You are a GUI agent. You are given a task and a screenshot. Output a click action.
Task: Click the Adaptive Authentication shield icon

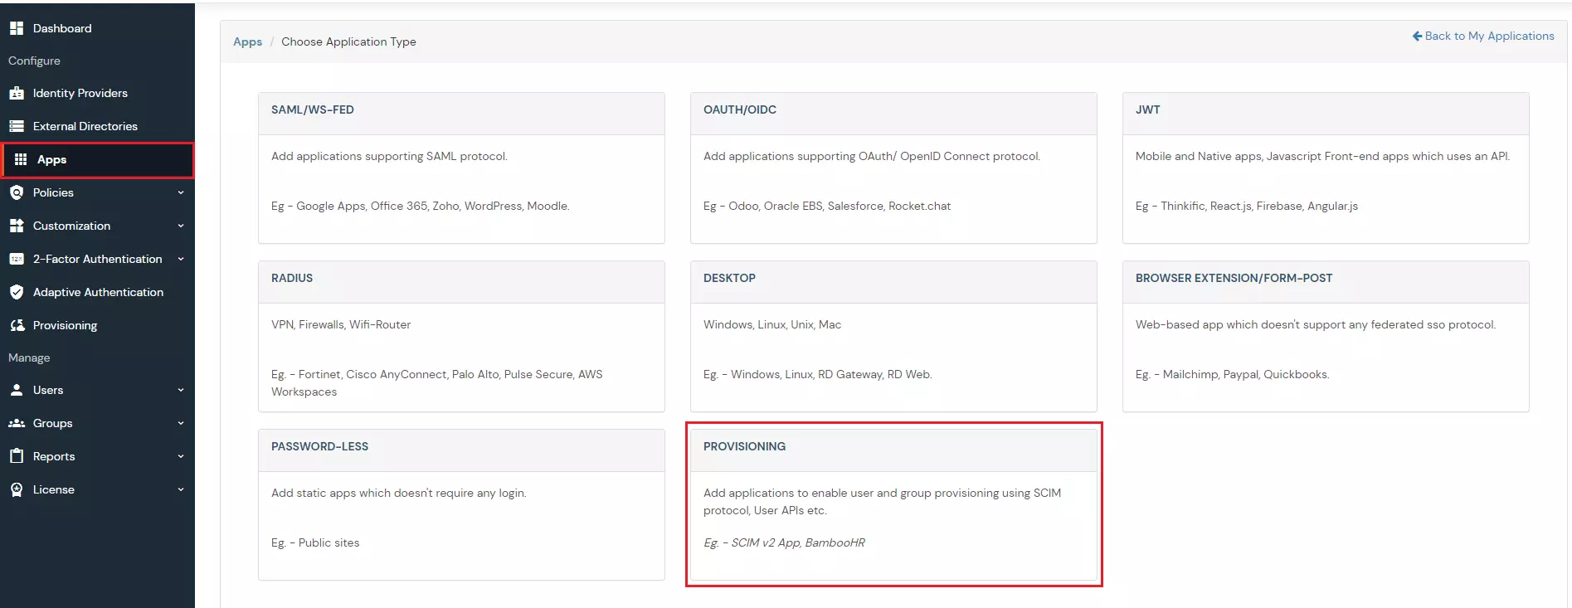click(x=17, y=292)
